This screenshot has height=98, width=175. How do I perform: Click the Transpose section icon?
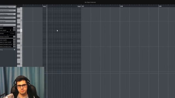tap(14, 21)
